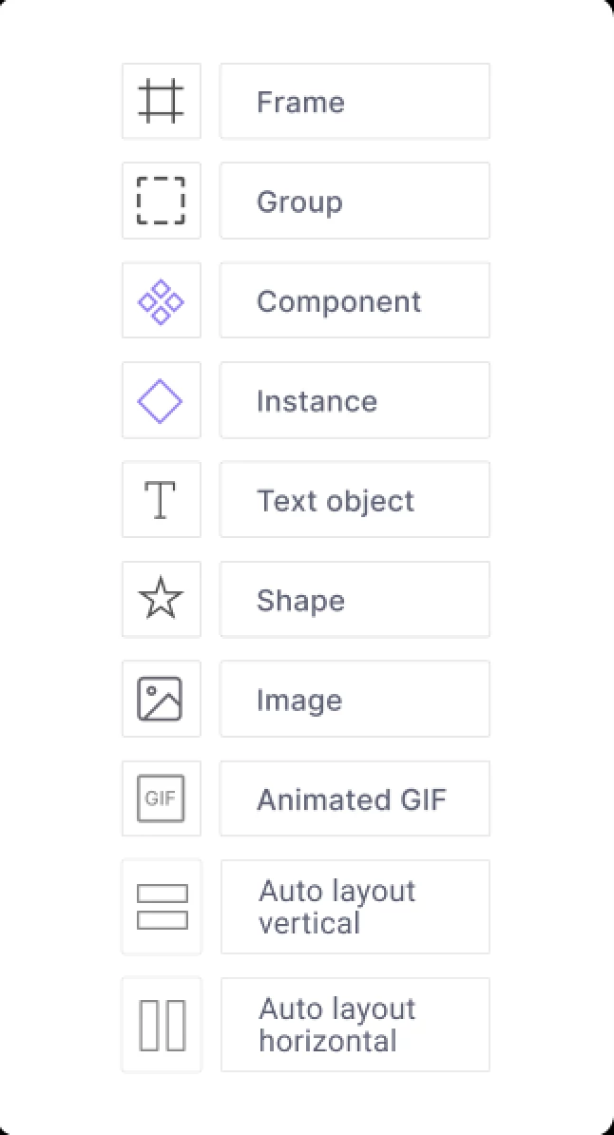Click the Image picture icon
This screenshot has height=1135, width=614.
click(x=160, y=699)
